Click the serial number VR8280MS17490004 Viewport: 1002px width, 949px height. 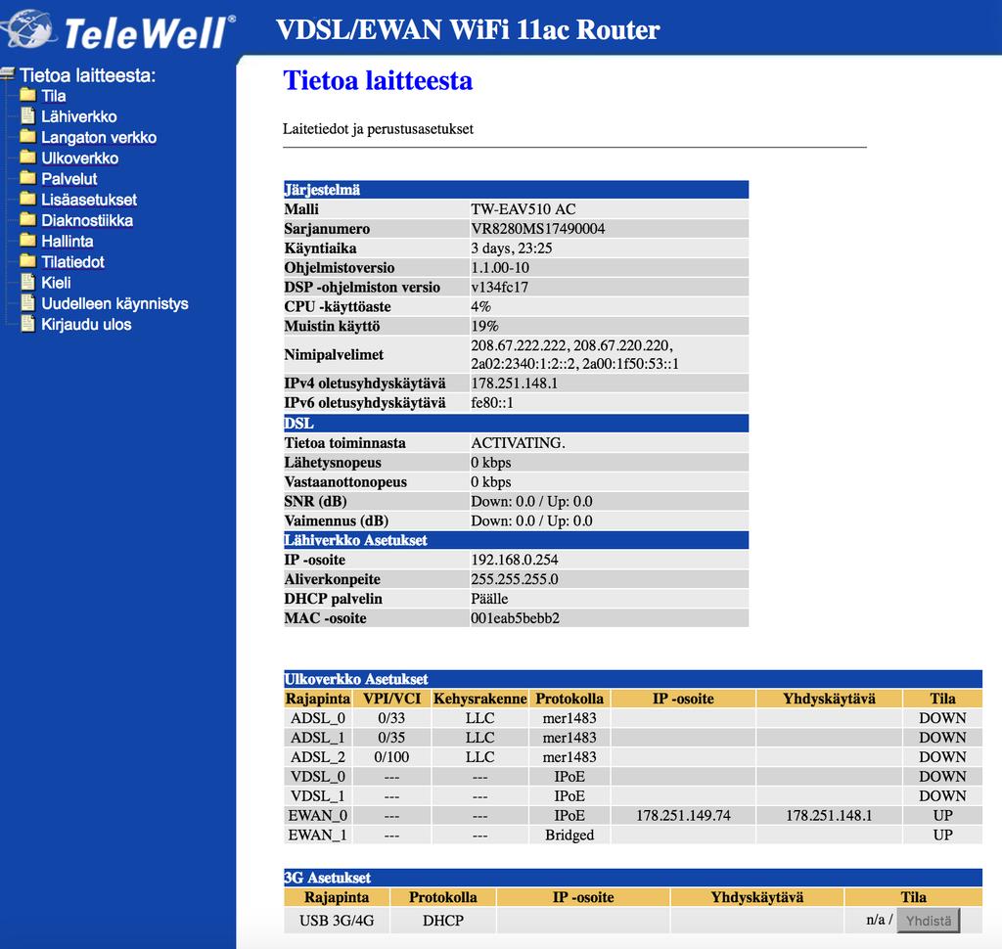coord(537,228)
